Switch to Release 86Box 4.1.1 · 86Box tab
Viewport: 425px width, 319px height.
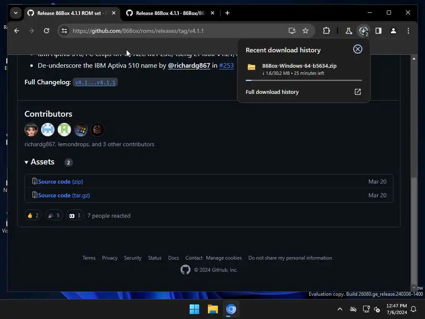[170, 13]
